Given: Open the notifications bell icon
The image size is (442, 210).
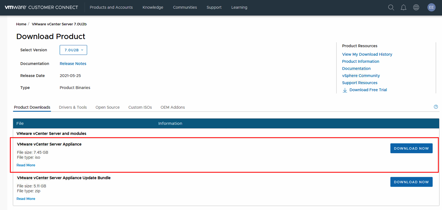Looking at the screenshot, I should [x=403, y=8].
